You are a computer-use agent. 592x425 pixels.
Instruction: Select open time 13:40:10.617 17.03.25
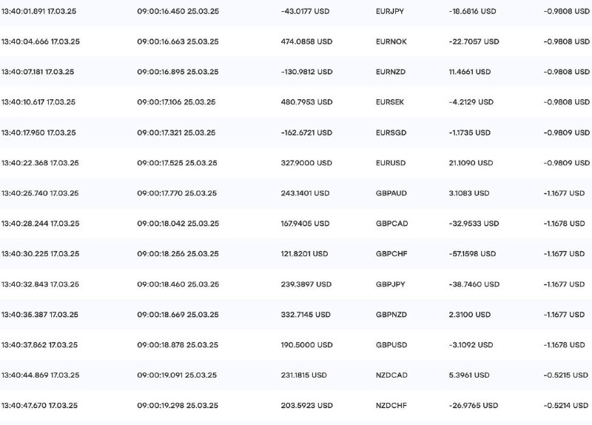click(x=38, y=102)
